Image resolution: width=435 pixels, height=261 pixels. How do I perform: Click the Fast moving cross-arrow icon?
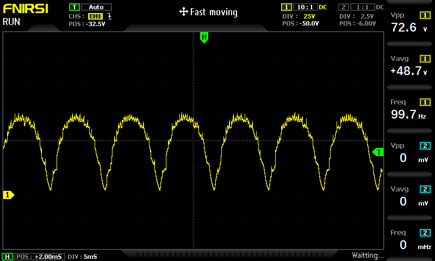click(x=183, y=12)
